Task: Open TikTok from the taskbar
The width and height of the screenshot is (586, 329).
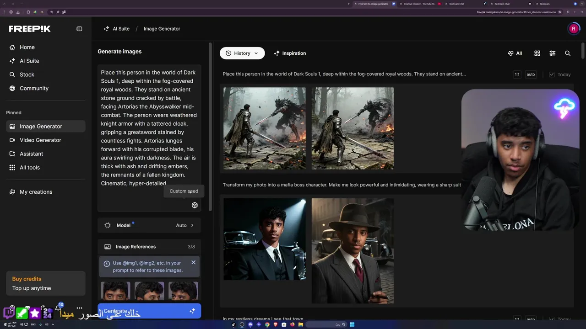Action: (233, 324)
